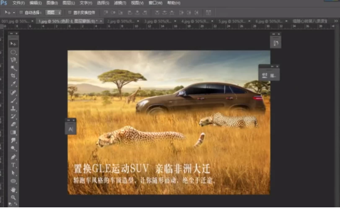Select the Eyedropper tool
The height and width of the screenshot is (217, 340).
point(13,84)
